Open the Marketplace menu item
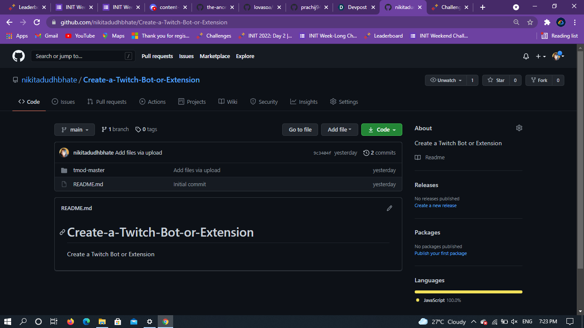This screenshot has width=584, height=328. (x=215, y=56)
